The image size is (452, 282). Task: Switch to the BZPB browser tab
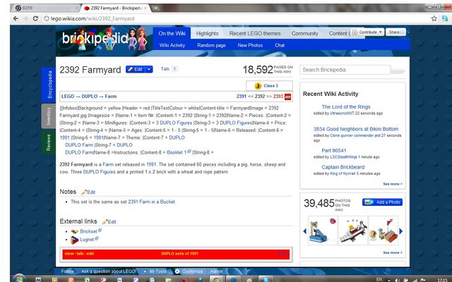pos(44,8)
